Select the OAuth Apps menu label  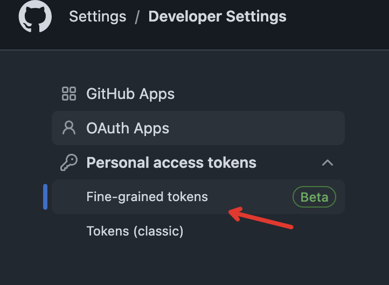(128, 129)
